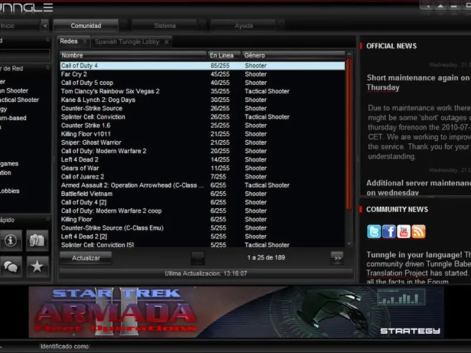Filter by Turn-based genre in sidebar
Image resolution: width=471 pixels, height=353 pixels.
pos(13,118)
